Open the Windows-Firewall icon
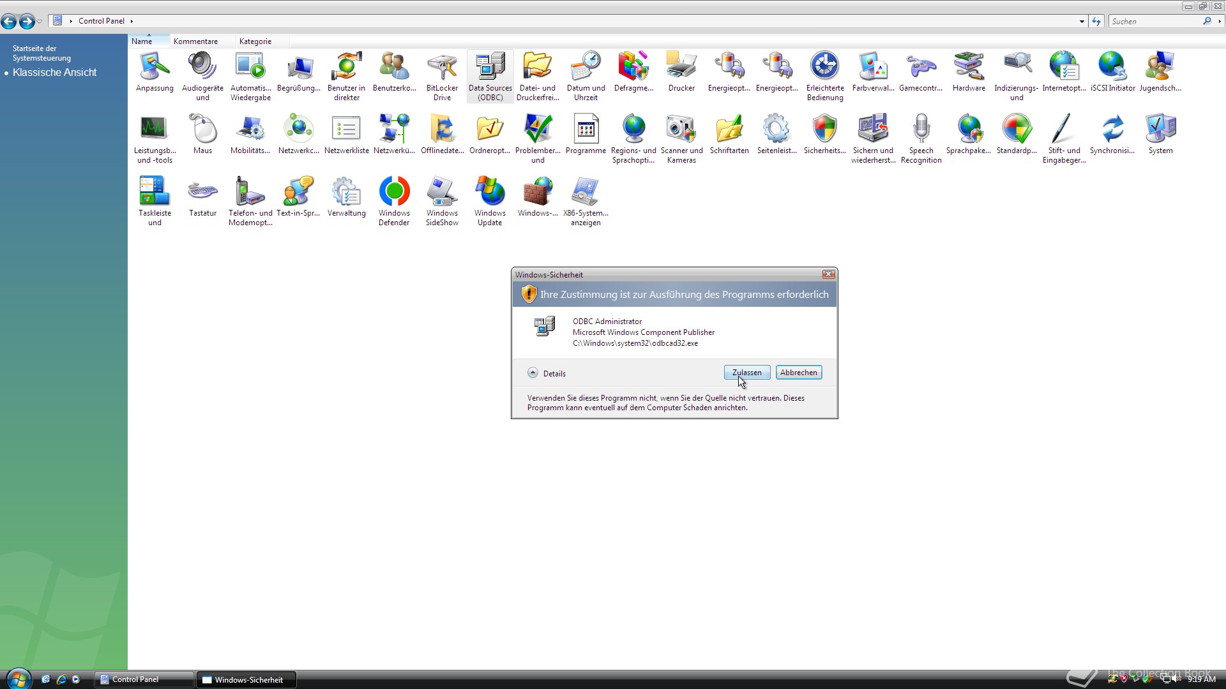 [x=538, y=197]
